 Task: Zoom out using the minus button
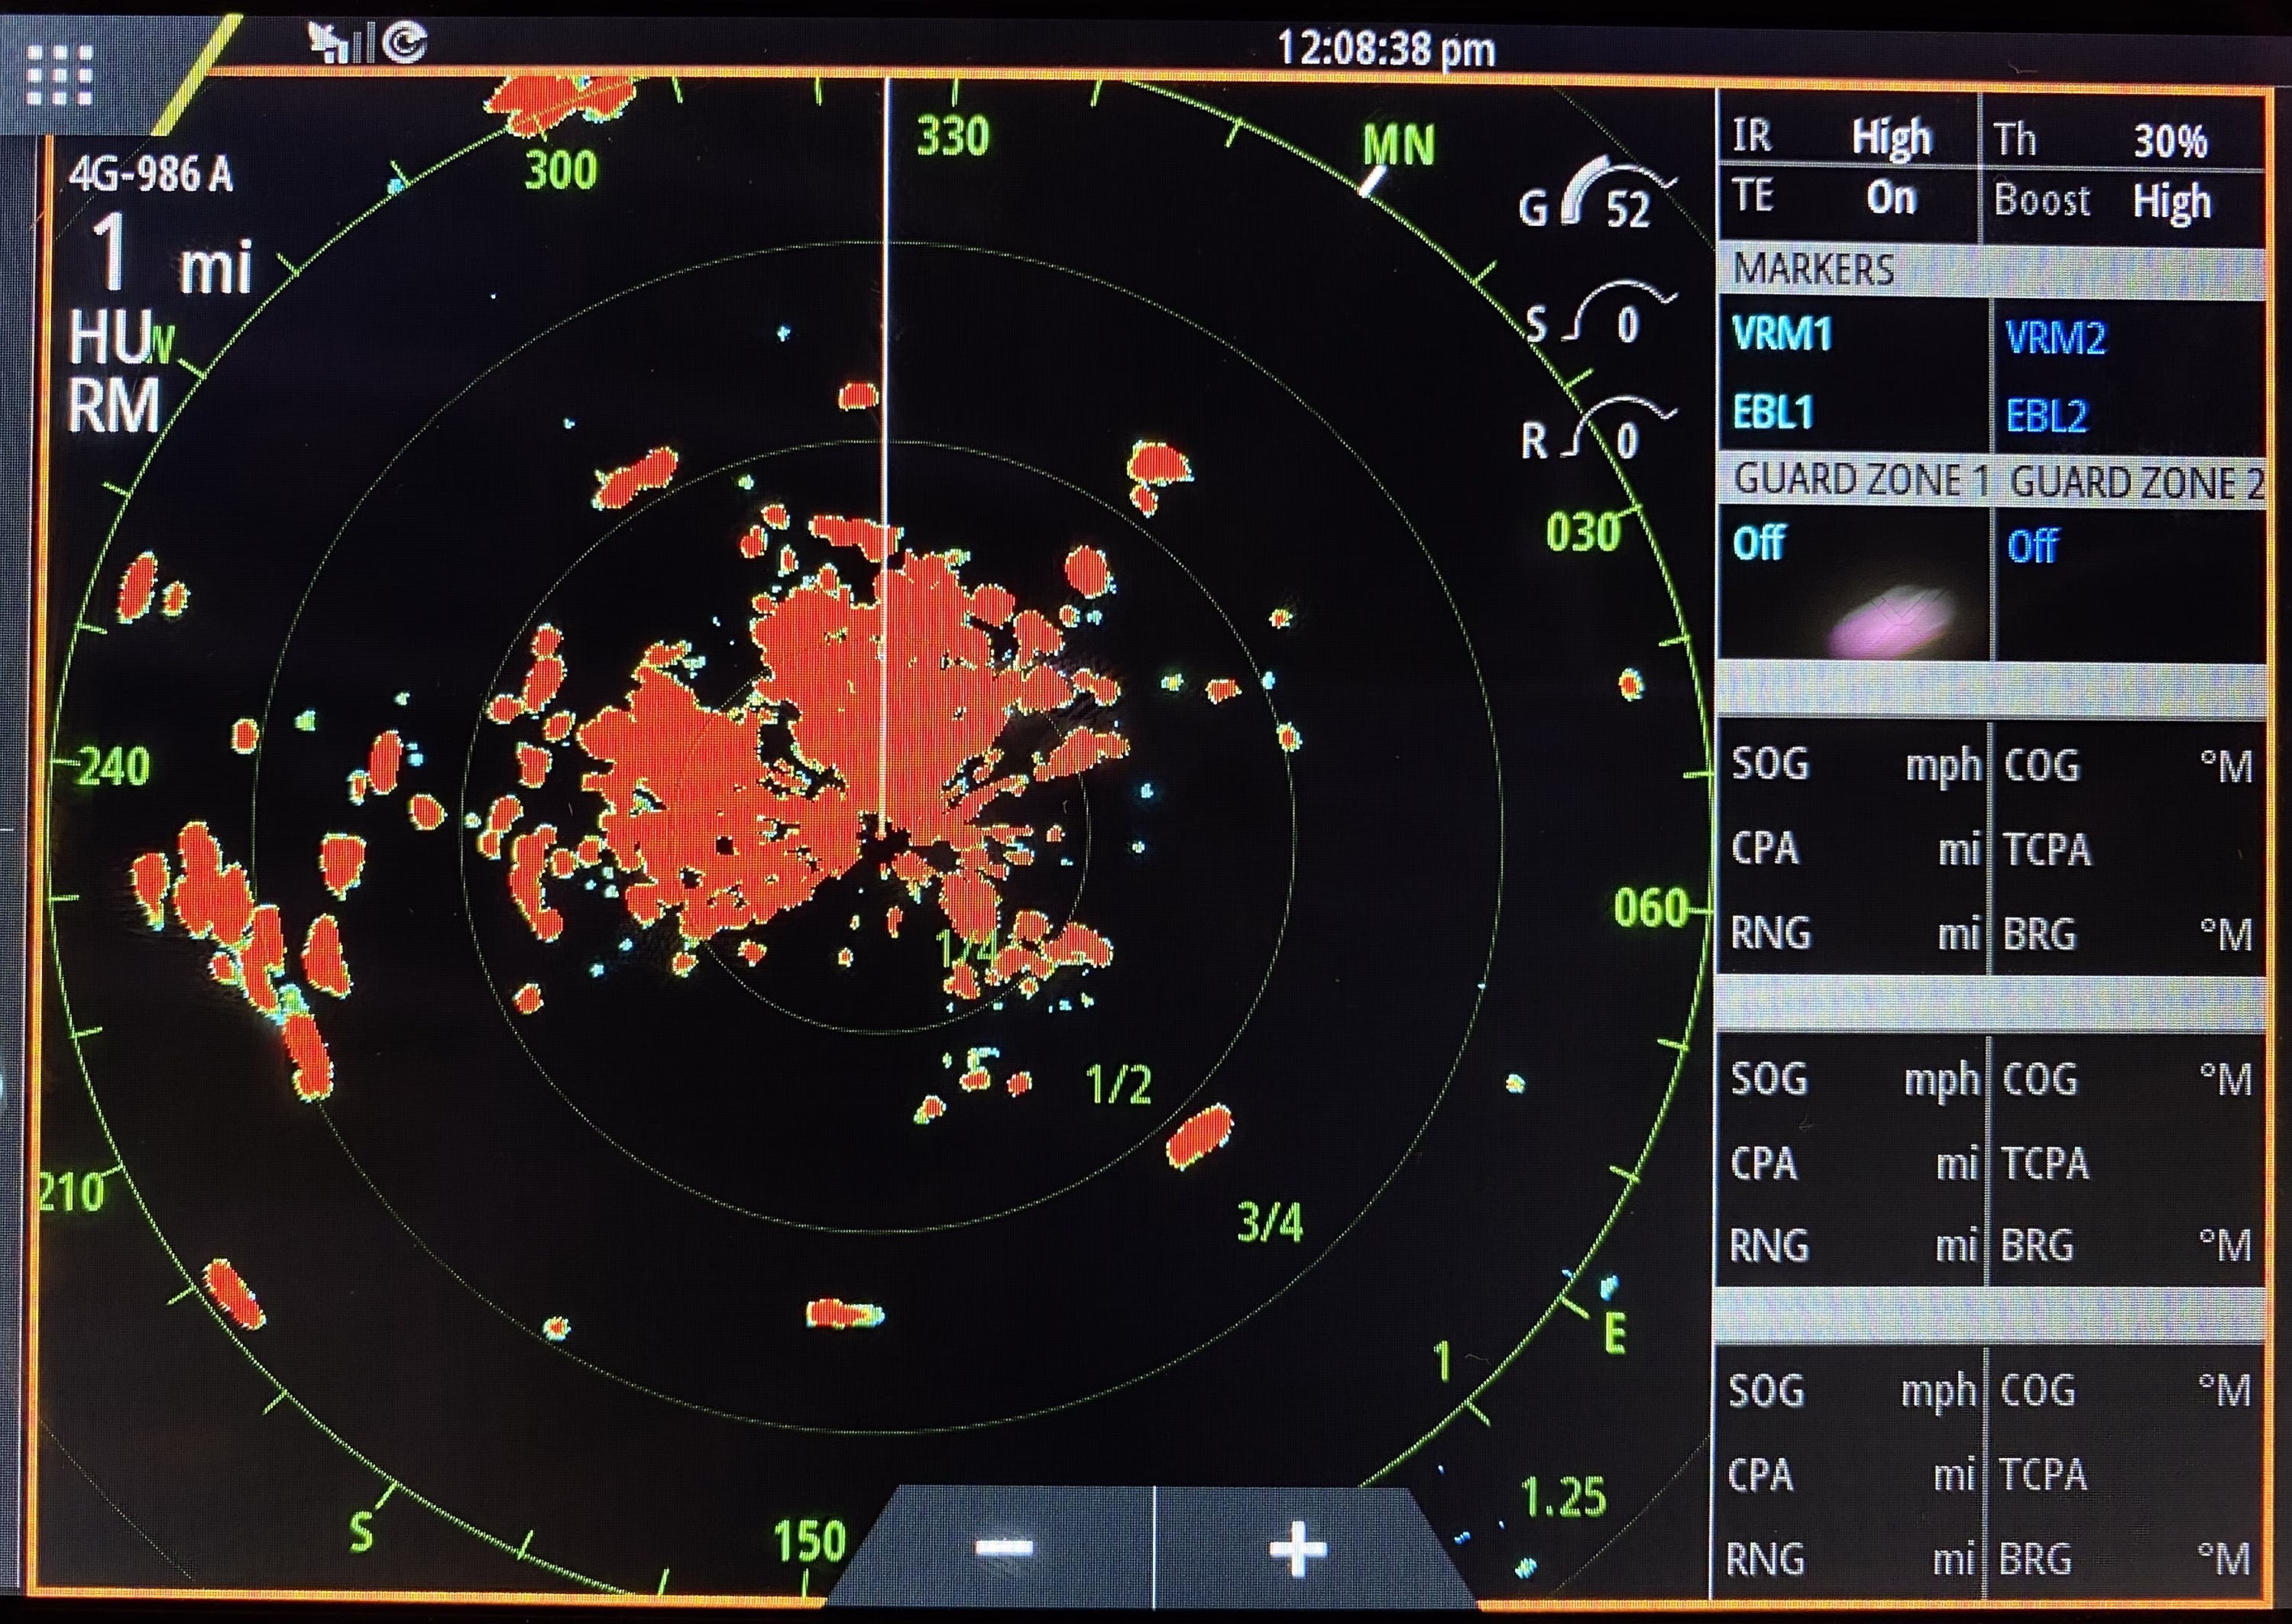coord(1003,1549)
